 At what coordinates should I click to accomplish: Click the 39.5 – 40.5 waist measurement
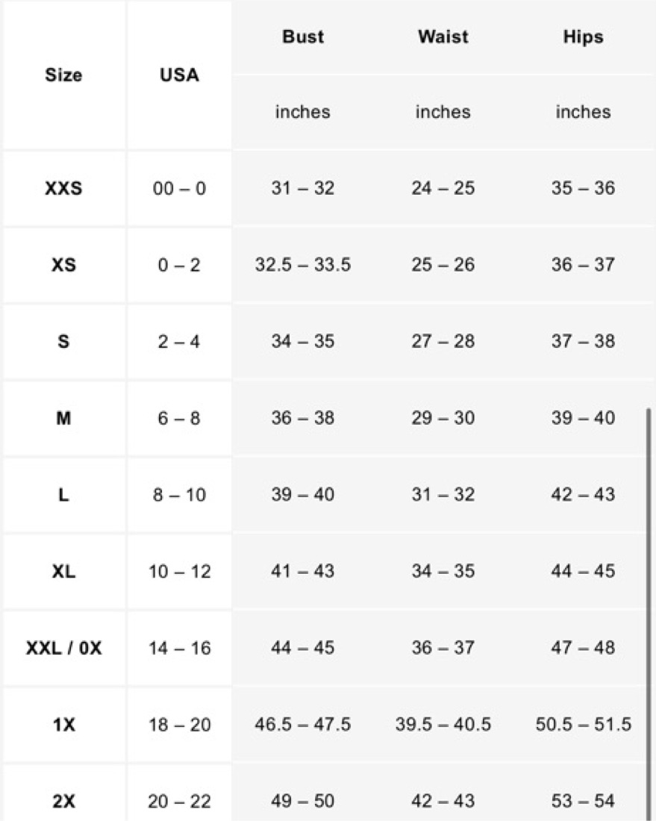(443, 724)
